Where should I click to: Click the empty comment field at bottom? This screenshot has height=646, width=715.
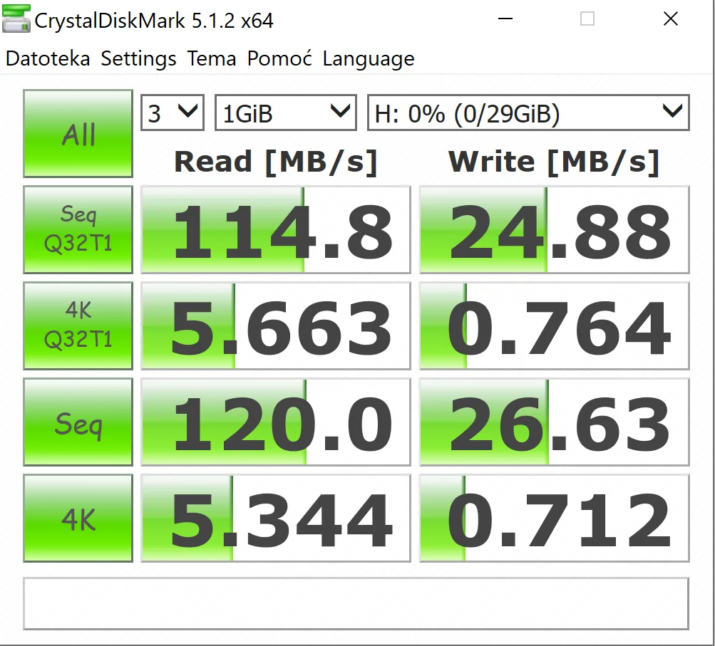(x=356, y=604)
